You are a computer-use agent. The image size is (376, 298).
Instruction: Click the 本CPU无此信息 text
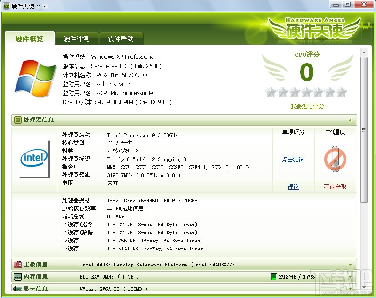125,209
